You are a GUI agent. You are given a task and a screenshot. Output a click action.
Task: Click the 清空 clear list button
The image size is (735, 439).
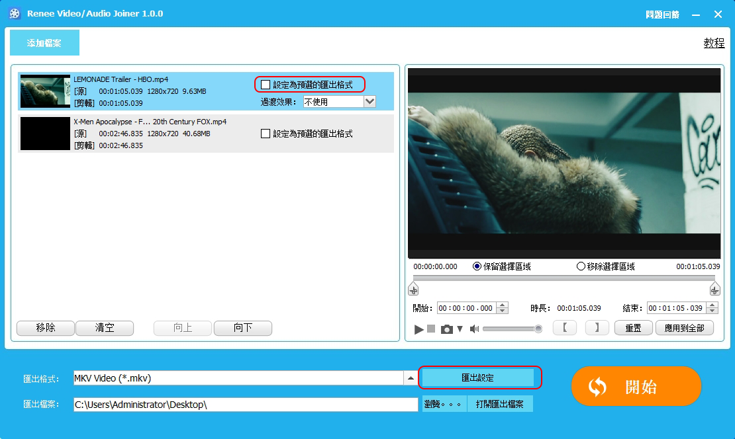click(105, 328)
